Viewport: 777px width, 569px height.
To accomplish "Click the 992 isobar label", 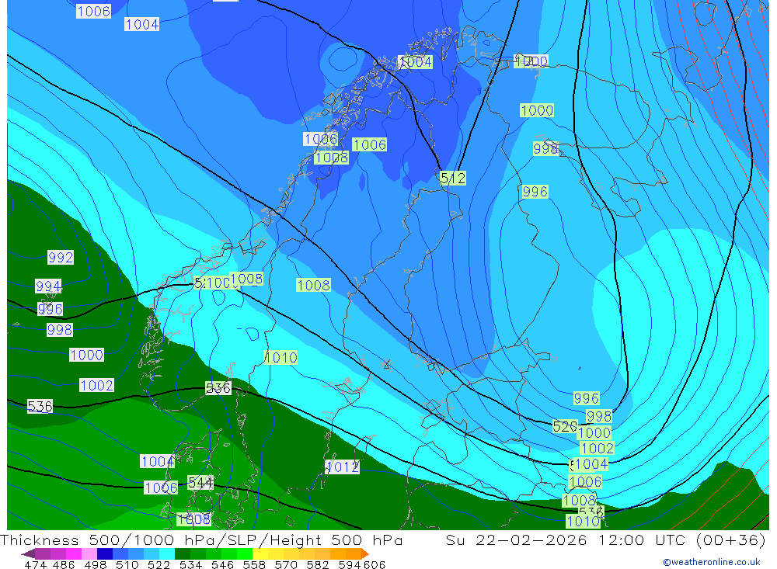I will pyautogui.click(x=61, y=257).
